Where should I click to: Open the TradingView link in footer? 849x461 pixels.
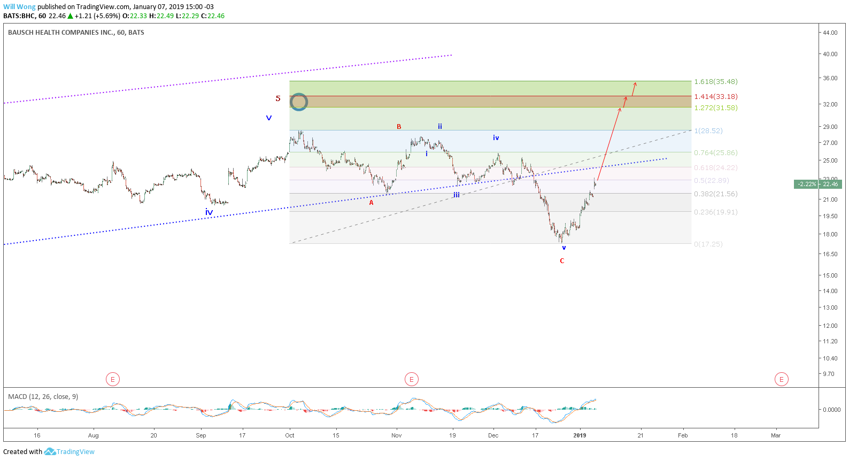[75, 452]
